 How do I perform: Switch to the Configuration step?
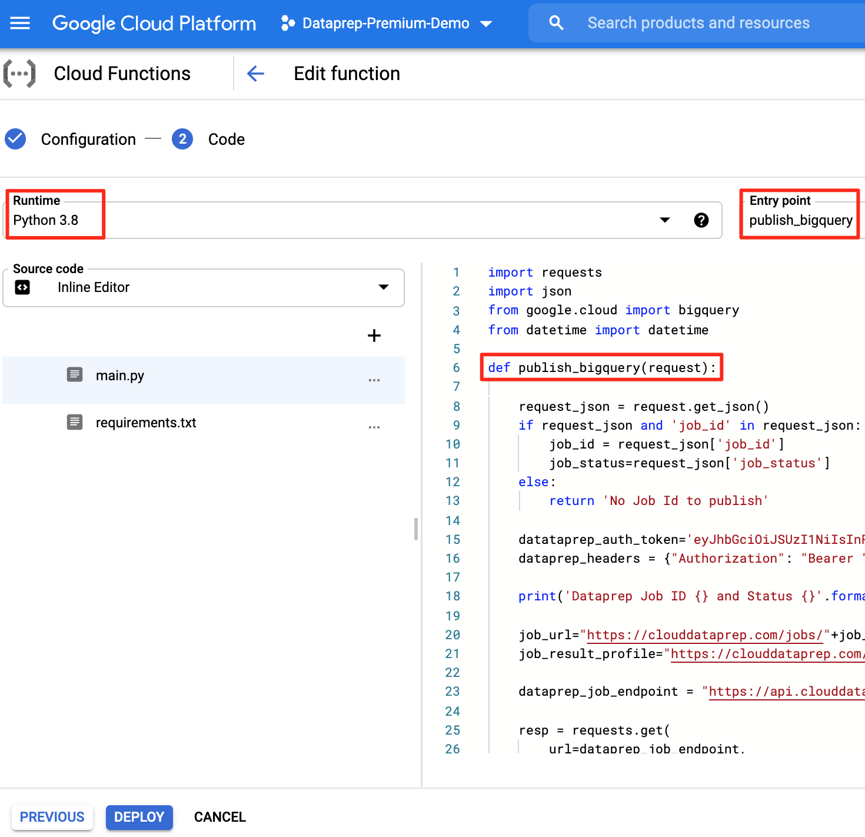point(88,139)
